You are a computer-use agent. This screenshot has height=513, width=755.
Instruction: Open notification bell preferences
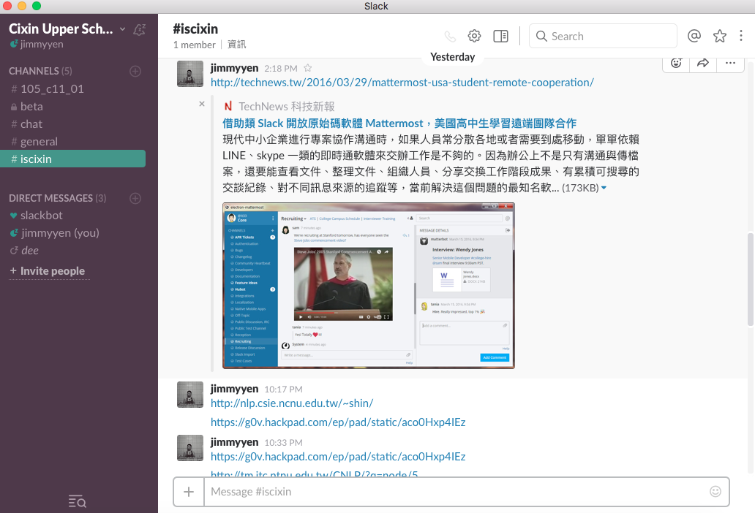139,29
